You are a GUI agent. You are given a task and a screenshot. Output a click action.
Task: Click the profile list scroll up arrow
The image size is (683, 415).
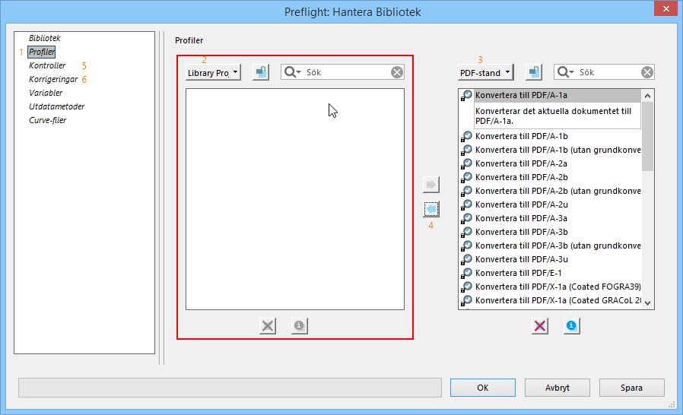click(648, 96)
